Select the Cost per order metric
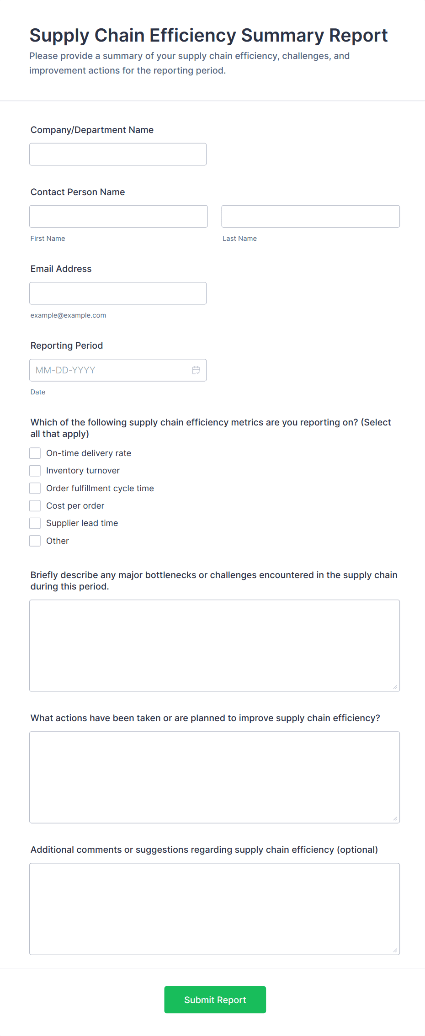Viewport: 425px width, 1036px height. (x=35, y=505)
